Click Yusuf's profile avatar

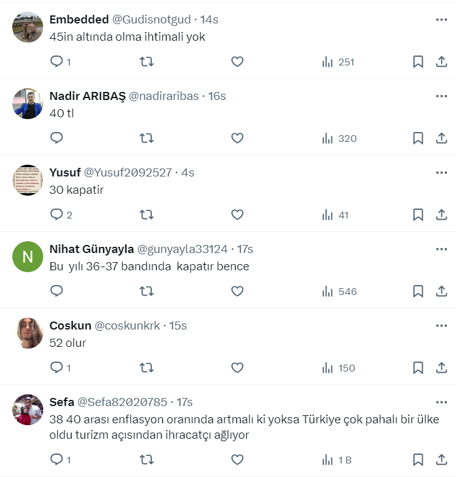[27, 180]
